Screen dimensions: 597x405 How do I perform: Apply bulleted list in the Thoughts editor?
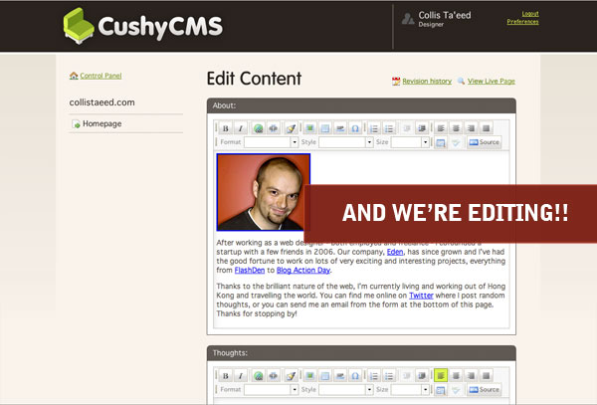(x=389, y=376)
